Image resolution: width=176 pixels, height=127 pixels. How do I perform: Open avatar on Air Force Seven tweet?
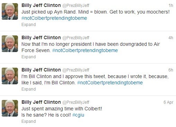coord(10,44)
